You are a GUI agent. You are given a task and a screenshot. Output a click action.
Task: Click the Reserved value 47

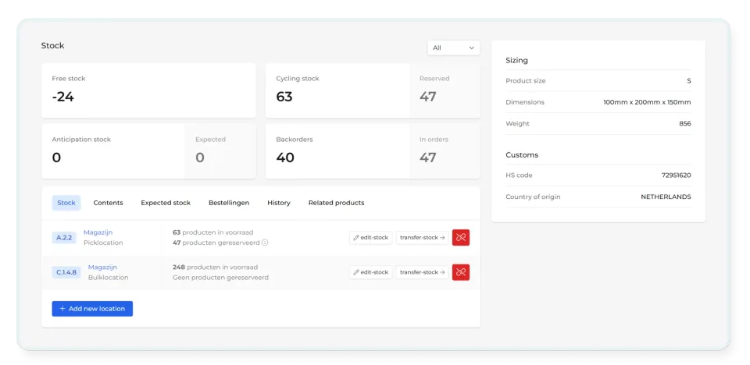pos(427,97)
